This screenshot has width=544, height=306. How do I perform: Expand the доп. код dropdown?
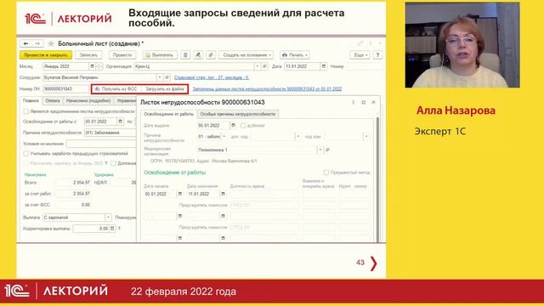(x=297, y=136)
